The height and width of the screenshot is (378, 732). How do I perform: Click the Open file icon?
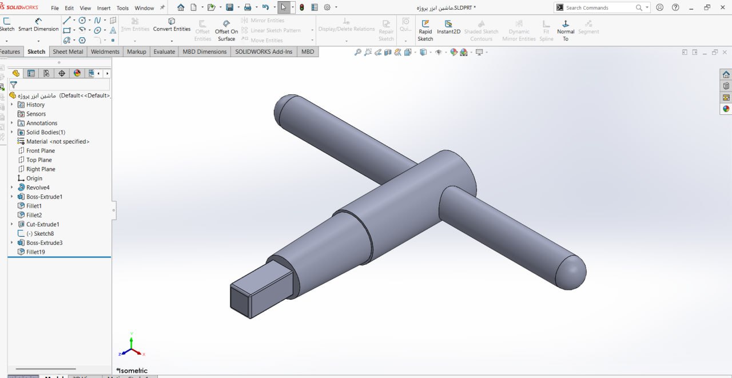coord(211,7)
